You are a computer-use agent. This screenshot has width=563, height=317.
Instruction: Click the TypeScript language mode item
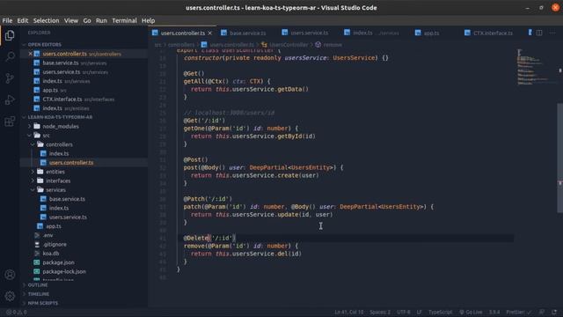(x=440, y=312)
